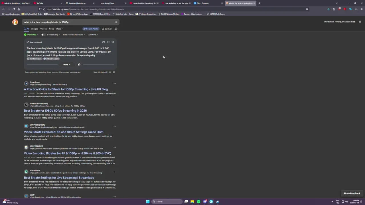The image size is (365, 205).
Task: Open search settings gear beside Duck.ai
Action: point(116,29)
